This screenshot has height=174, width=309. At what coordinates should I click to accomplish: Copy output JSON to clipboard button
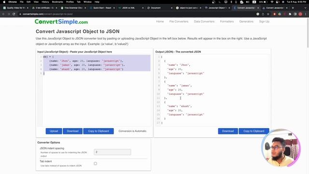254,131
